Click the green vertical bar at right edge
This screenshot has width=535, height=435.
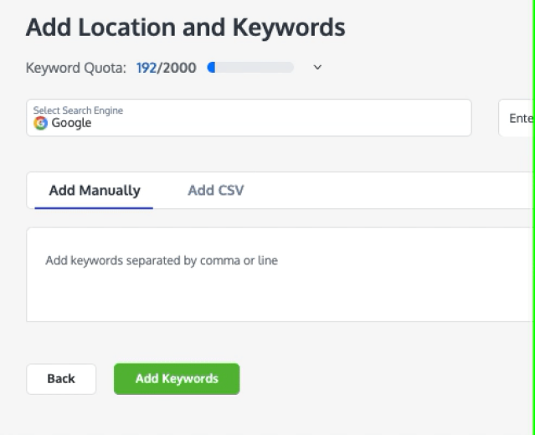[532, 217]
